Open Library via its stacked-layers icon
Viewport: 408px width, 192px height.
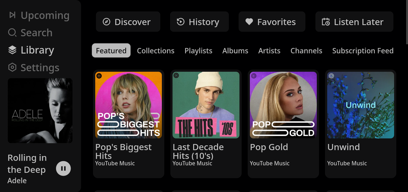[12, 50]
